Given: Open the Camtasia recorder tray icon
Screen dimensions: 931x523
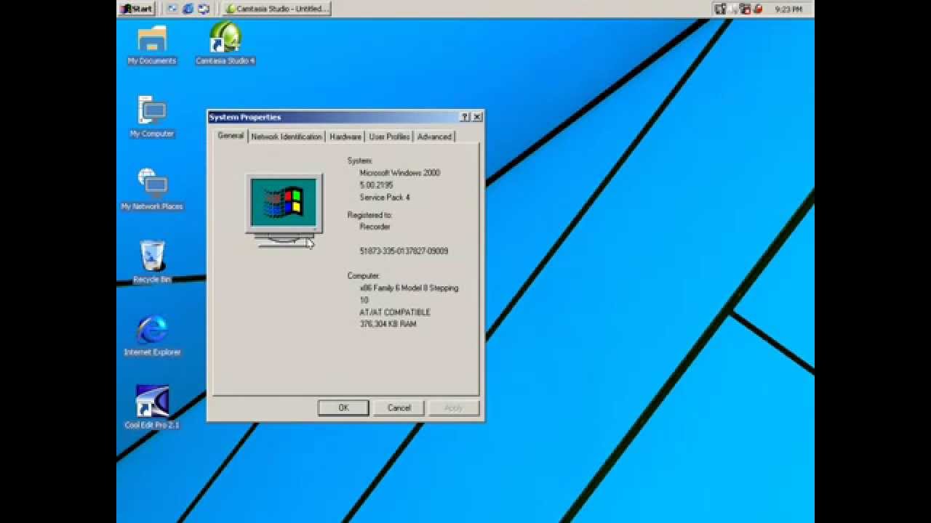Looking at the screenshot, I should [x=759, y=9].
